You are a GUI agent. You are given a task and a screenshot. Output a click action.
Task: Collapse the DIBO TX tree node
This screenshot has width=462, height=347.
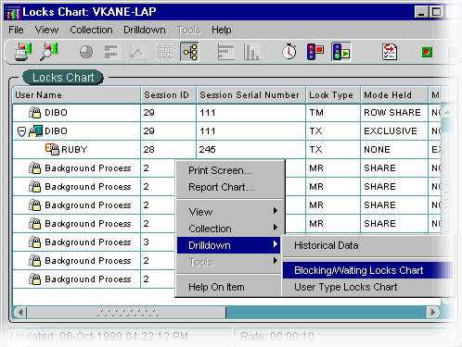(x=21, y=131)
